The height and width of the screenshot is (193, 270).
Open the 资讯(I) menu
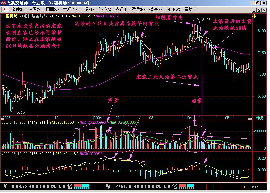click(x=121, y=9)
